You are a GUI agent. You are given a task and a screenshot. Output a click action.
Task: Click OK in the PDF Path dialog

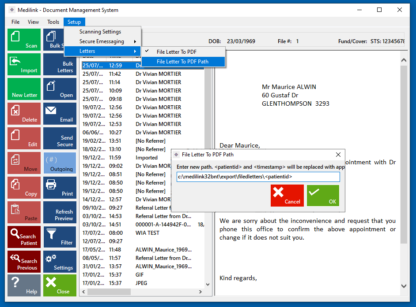coord(323,196)
